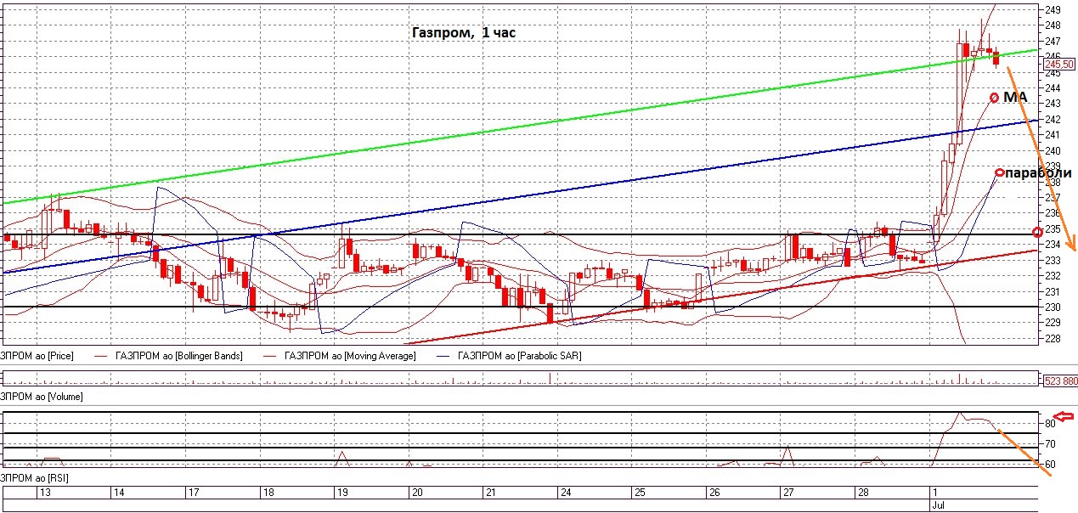Click the 228 price axis label
Viewport: 1078px width, 513px height.
pos(1053,339)
